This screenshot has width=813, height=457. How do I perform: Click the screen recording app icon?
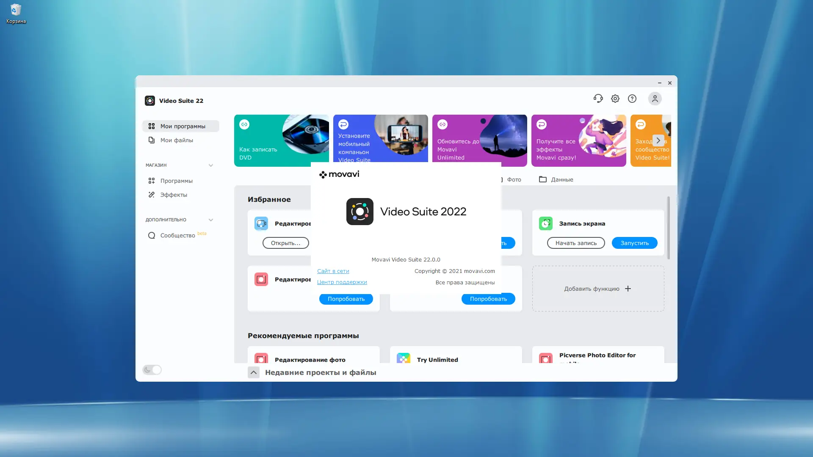click(x=545, y=223)
